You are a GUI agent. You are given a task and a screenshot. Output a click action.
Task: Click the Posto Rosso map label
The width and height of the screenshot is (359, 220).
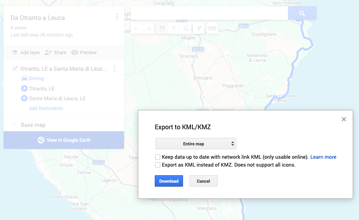point(64,197)
